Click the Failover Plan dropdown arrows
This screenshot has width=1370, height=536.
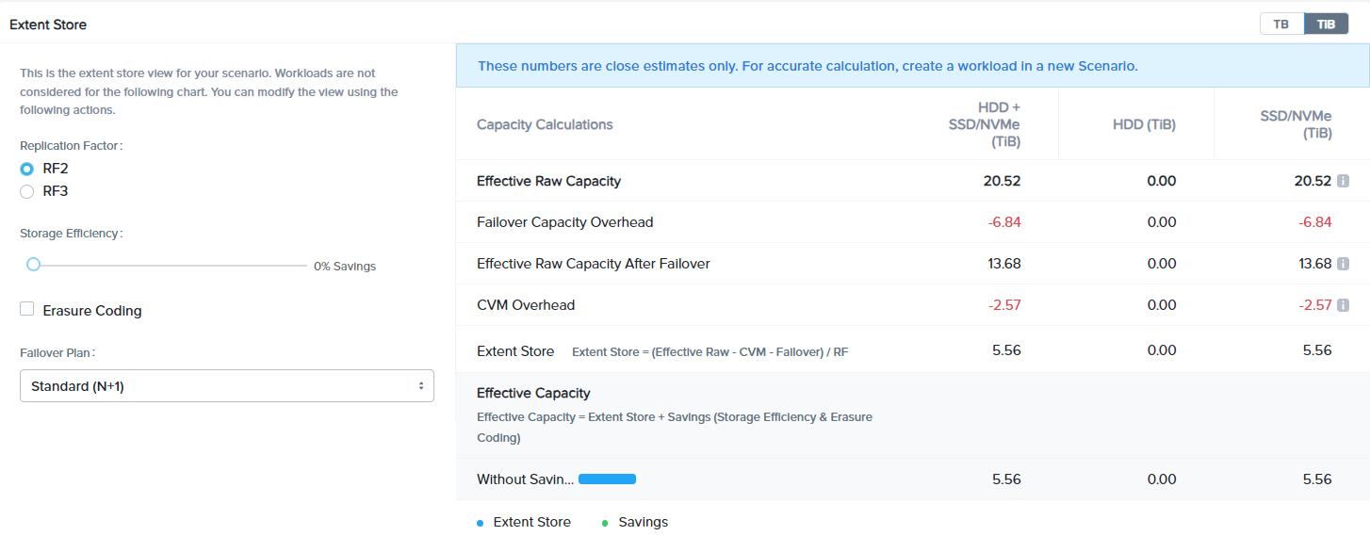point(420,386)
